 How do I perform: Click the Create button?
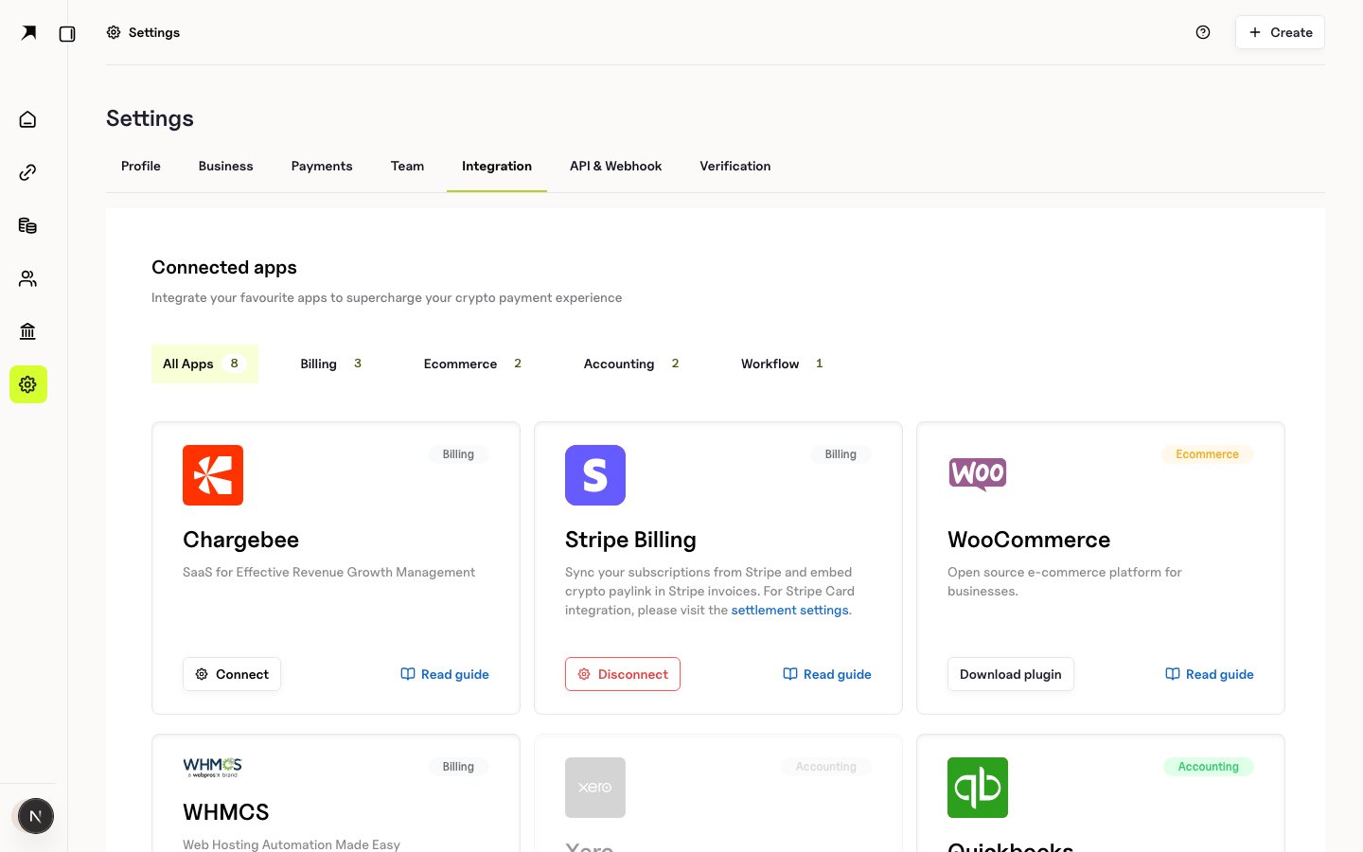pyautogui.click(x=1280, y=32)
